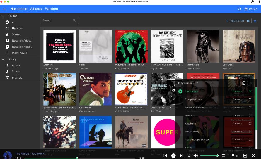Click the Add Filter button
261x159 pixels.
[x=235, y=21]
